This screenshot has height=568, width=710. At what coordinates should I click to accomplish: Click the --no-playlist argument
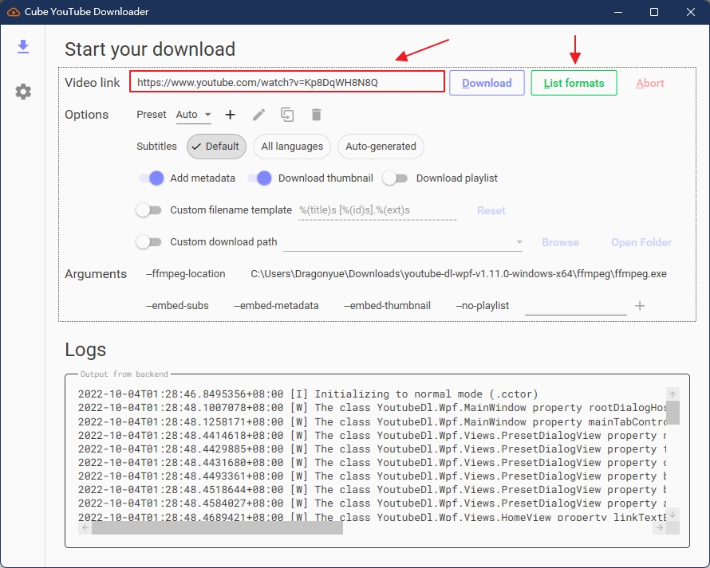483,306
